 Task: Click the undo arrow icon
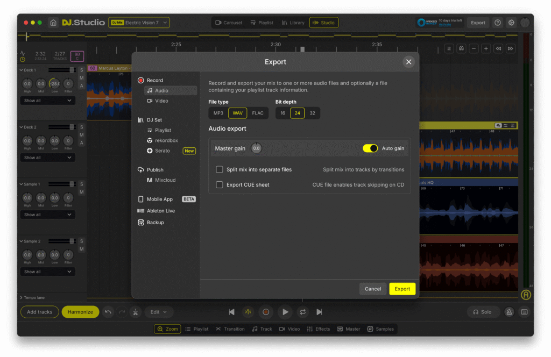(108, 312)
